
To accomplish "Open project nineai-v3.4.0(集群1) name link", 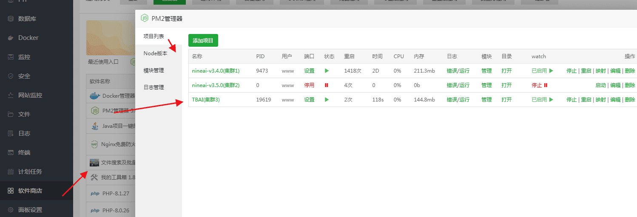I will tap(216, 71).
